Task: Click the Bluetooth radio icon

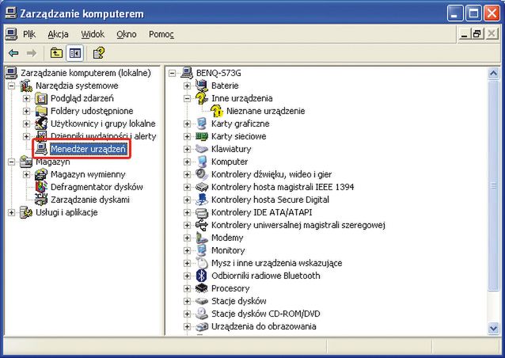Action: point(202,276)
